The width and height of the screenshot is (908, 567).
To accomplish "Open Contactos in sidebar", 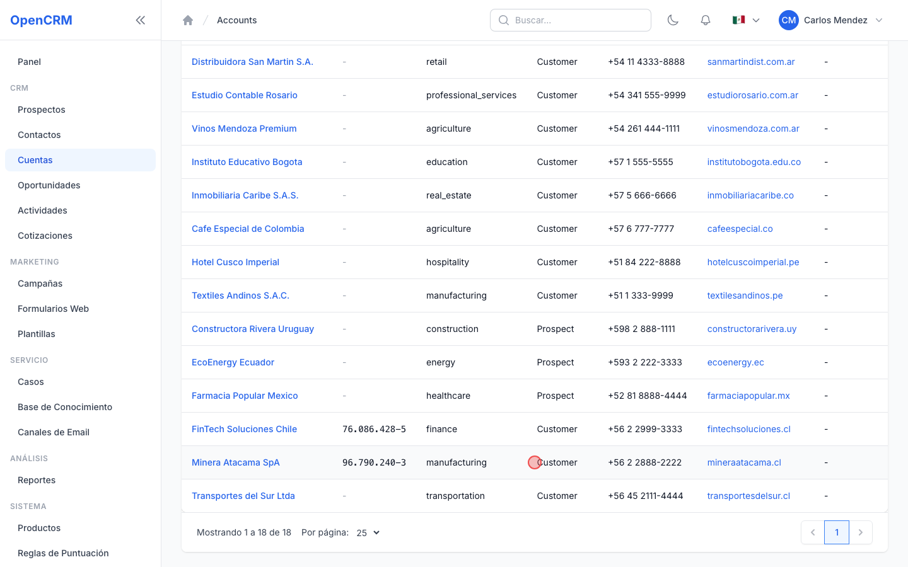I will [x=80, y=135].
